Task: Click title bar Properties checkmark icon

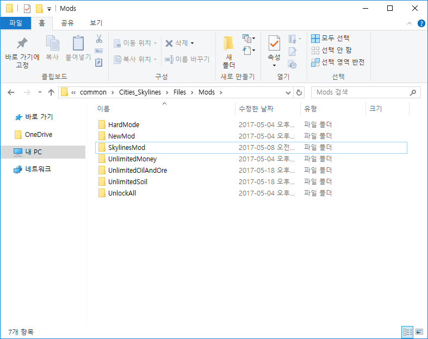Action: pos(27,9)
